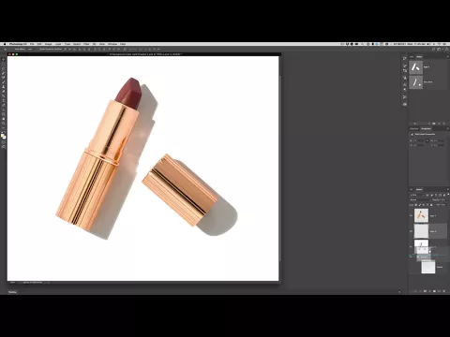
Task: Toggle lock image pixels
Action: [420, 205]
